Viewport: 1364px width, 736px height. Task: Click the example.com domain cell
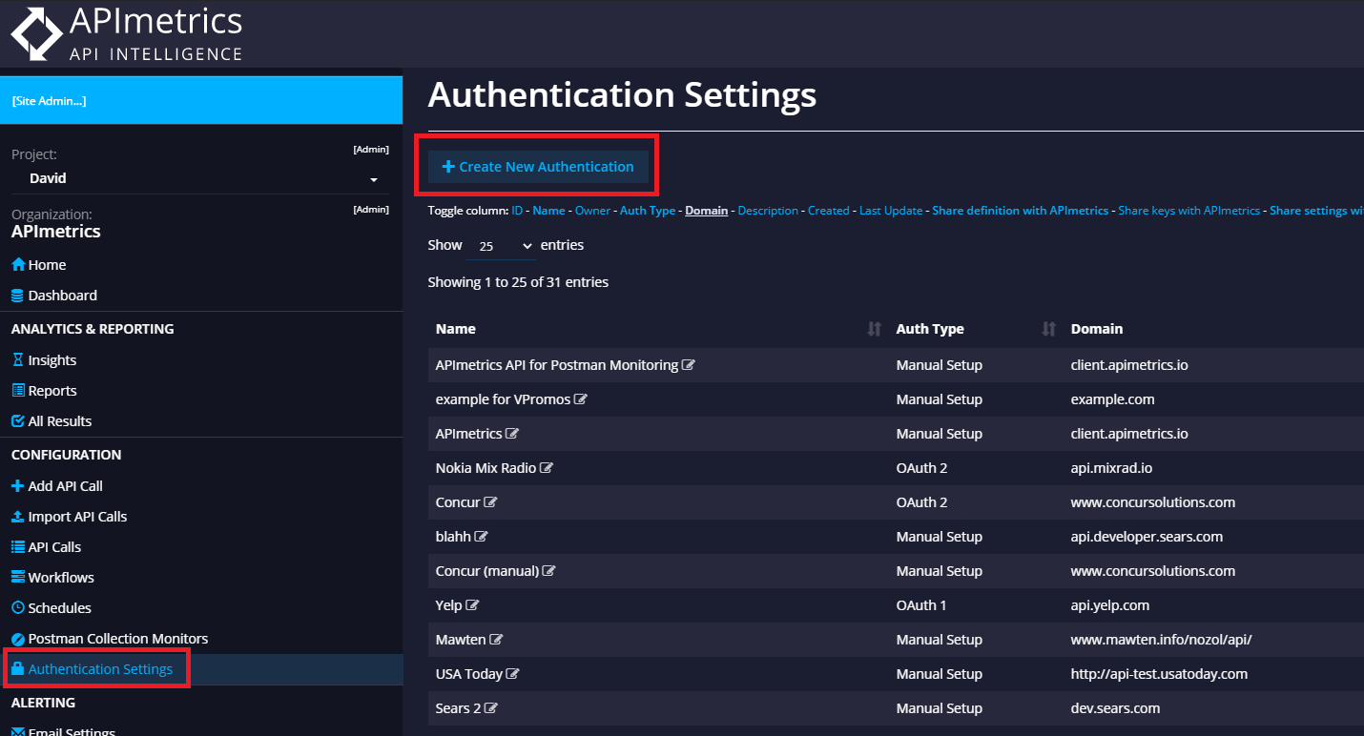[x=1113, y=399]
